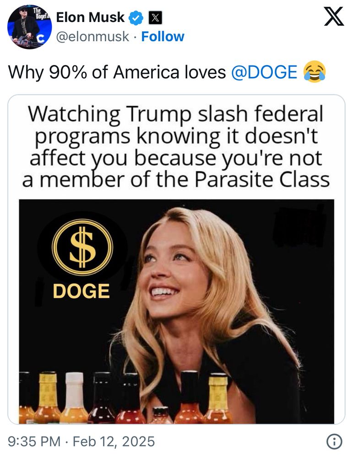Click the circled info icon at bottom
The height and width of the screenshot is (458, 347).
coord(334,442)
